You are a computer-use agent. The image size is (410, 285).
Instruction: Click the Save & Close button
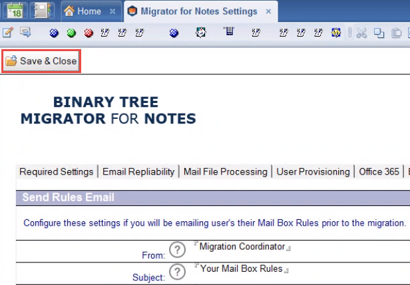click(x=41, y=61)
